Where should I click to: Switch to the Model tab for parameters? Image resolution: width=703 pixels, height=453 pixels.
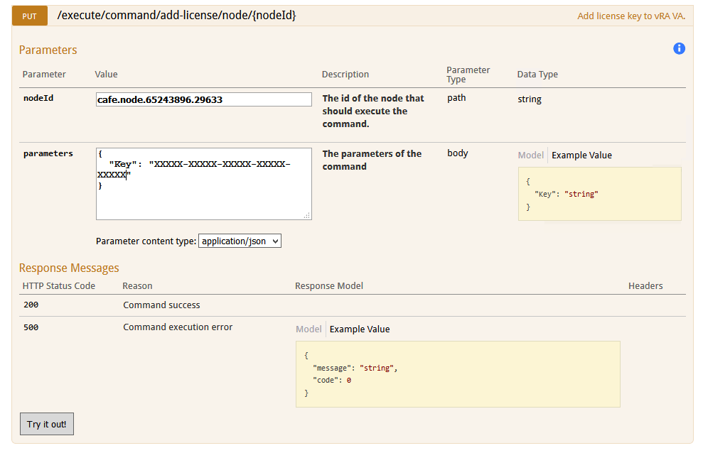click(531, 155)
